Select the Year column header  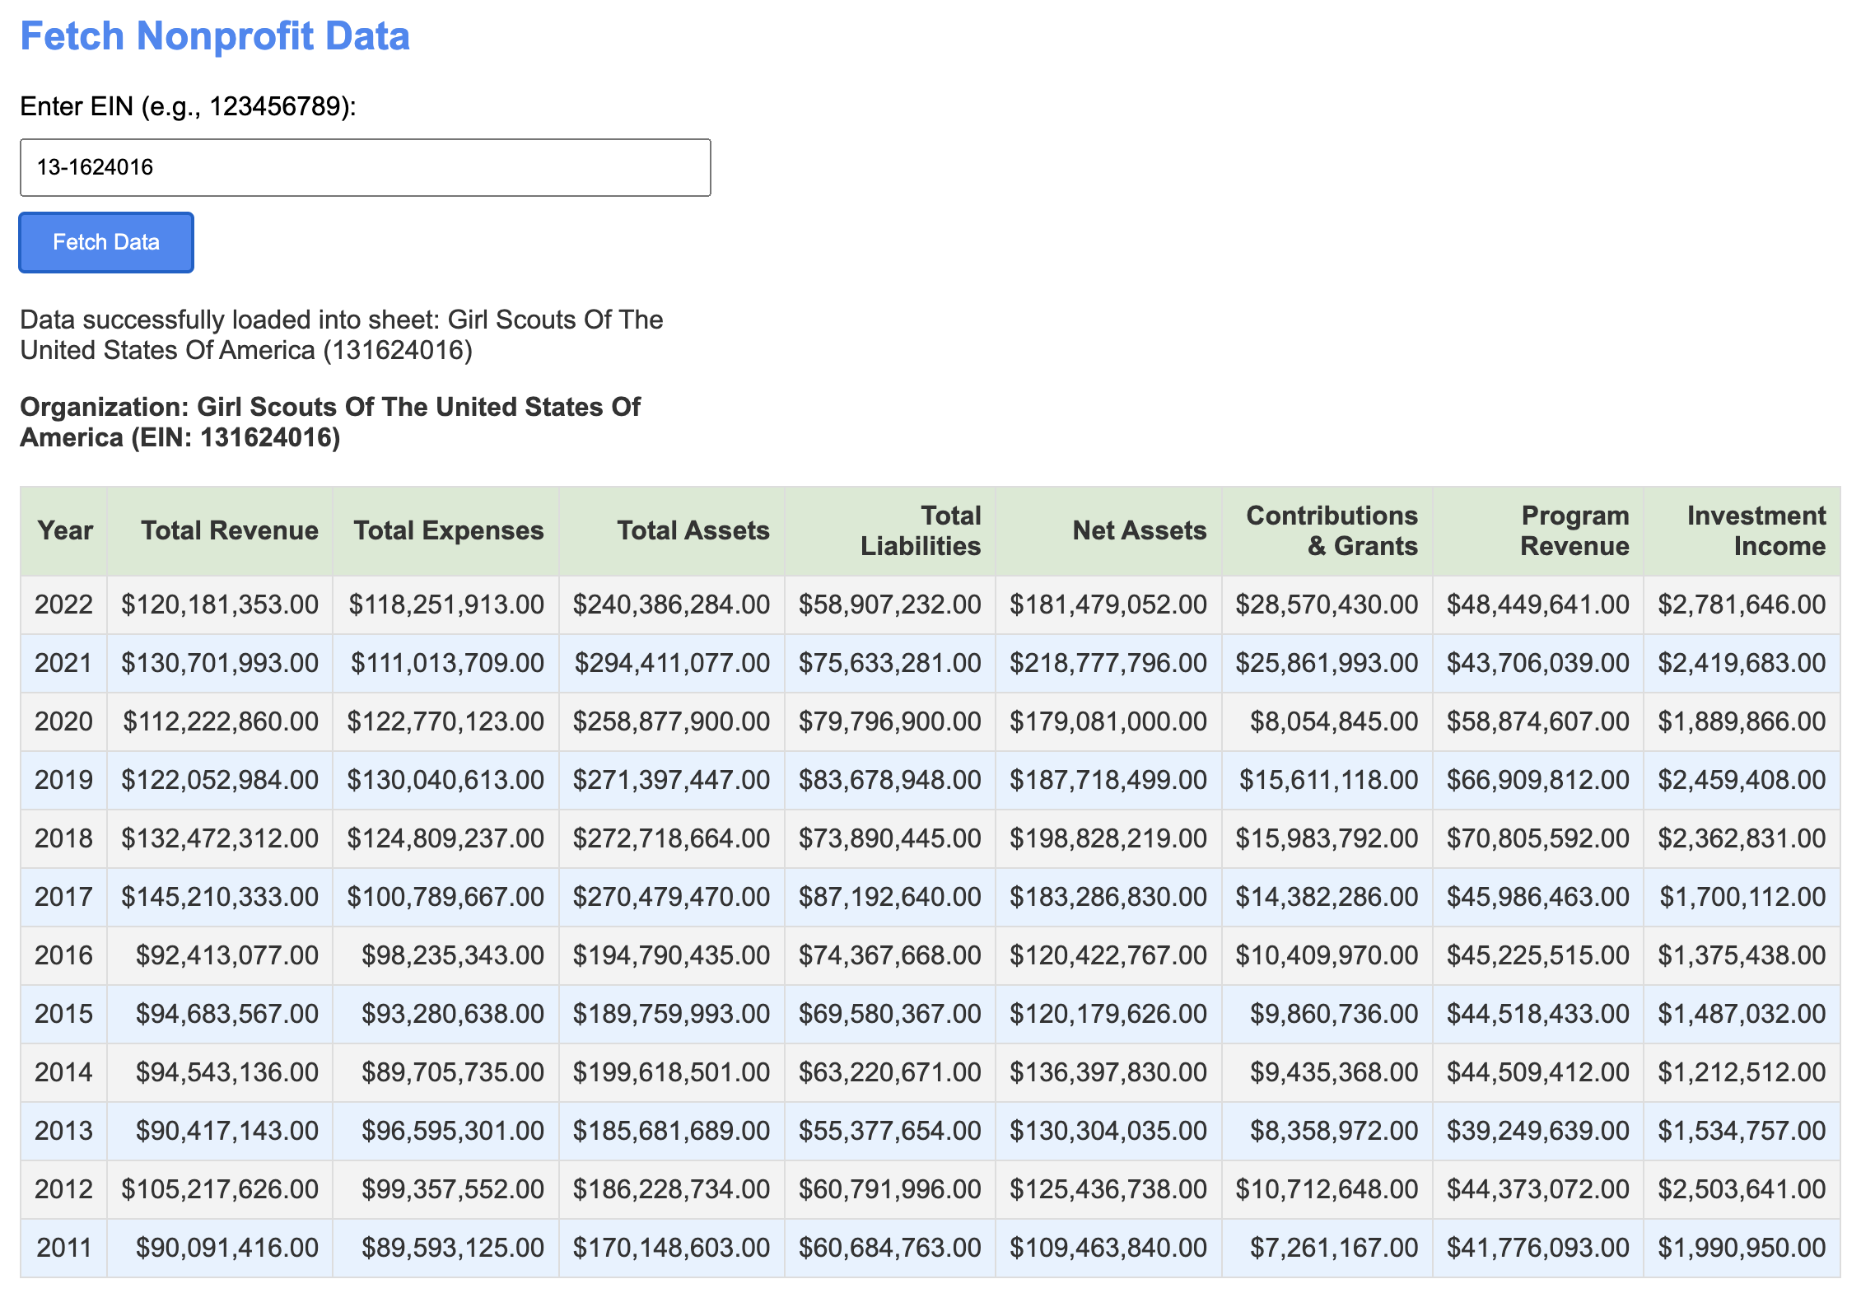click(64, 530)
